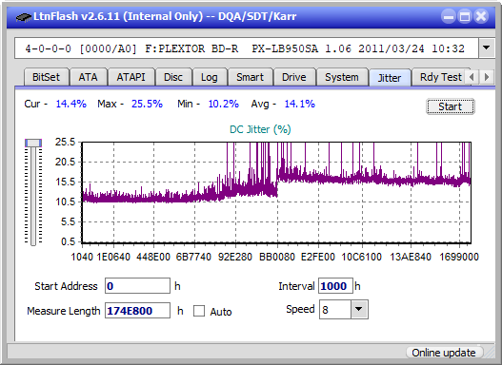Image resolution: width=502 pixels, height=365 pixels.
Task: Click the DC Jitter (%) chart title
Action: pyautogui.click(x=260, y=129)
